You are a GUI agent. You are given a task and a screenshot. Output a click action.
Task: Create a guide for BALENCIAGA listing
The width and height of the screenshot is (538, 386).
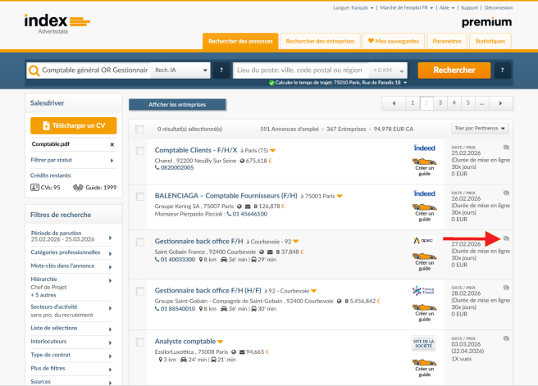pyautogui.click(x=425, y=212)
